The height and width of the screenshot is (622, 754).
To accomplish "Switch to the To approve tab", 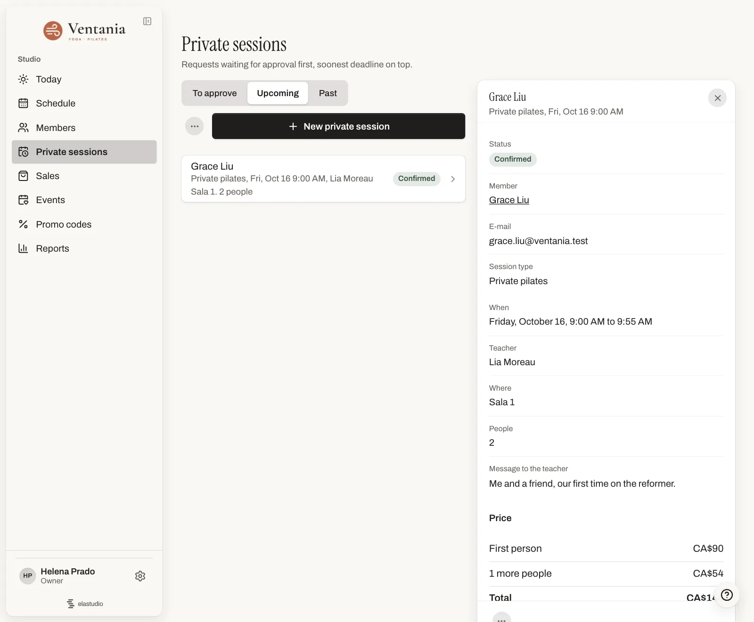I will point(214,93).
